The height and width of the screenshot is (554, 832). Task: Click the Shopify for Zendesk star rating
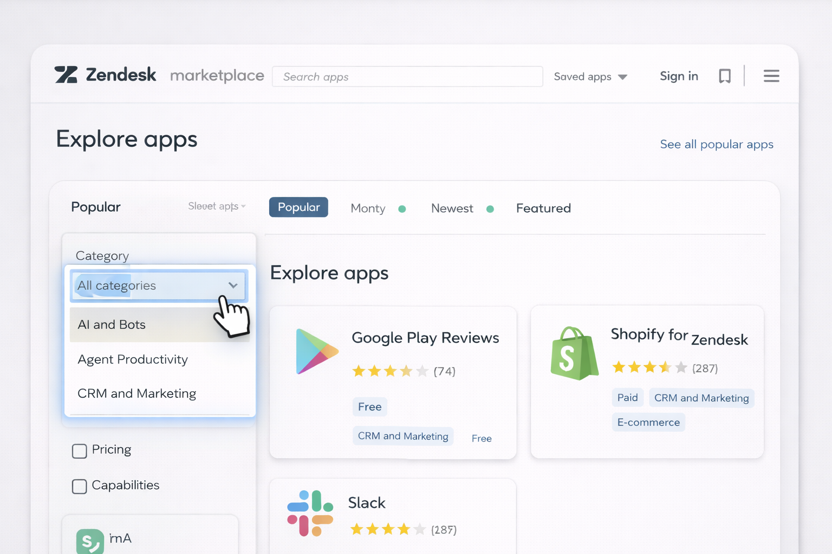click(649, 368)
